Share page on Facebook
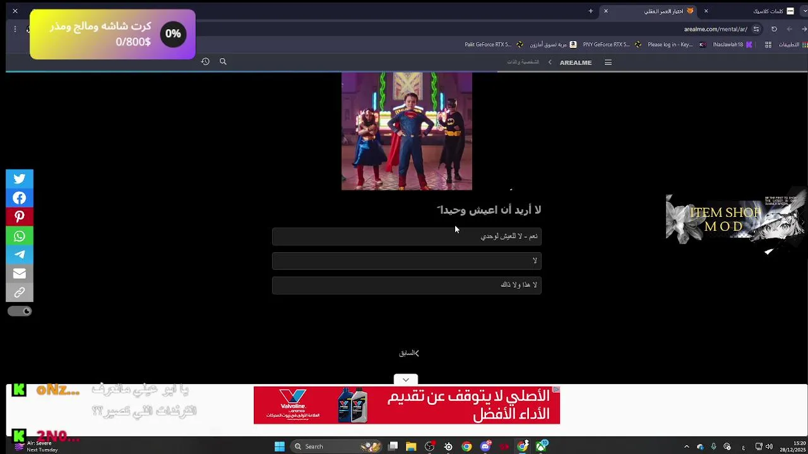 [x=20, y=198]
